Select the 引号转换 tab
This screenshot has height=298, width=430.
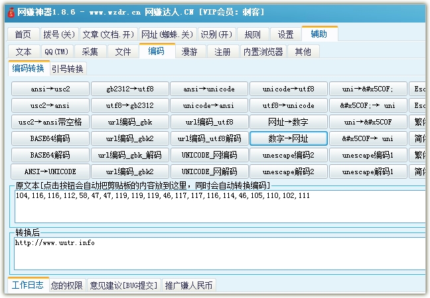tap(68, 68)
